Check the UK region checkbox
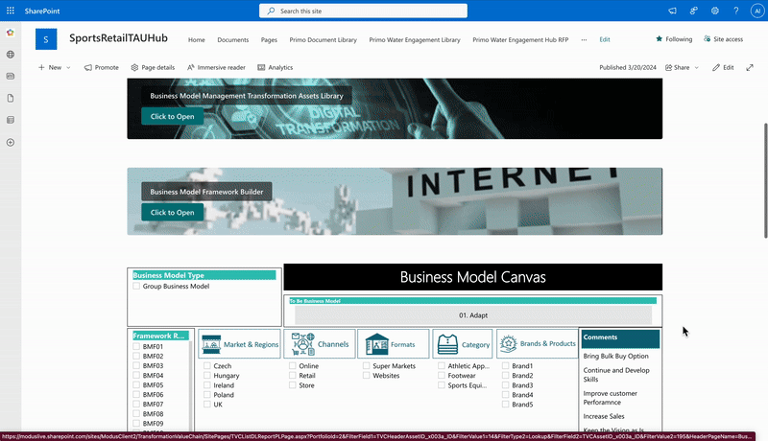 coord(207,405)
